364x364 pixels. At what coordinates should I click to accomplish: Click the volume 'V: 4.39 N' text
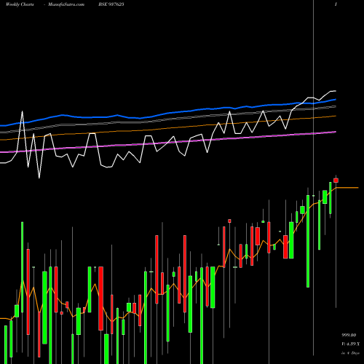coord(350,344)
